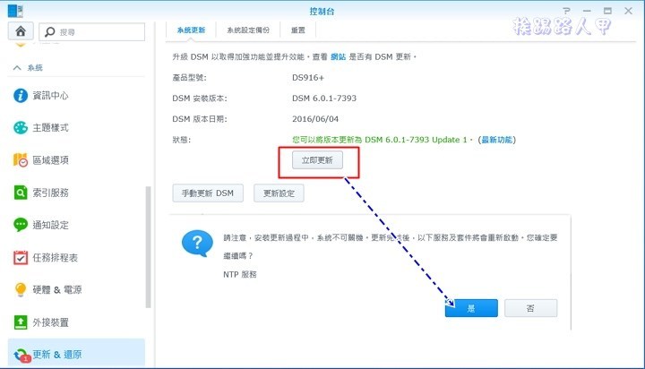645x369 pixels.
Task: Select 更新 & 還原 sidebar label
Action: (x=57, y=355)
